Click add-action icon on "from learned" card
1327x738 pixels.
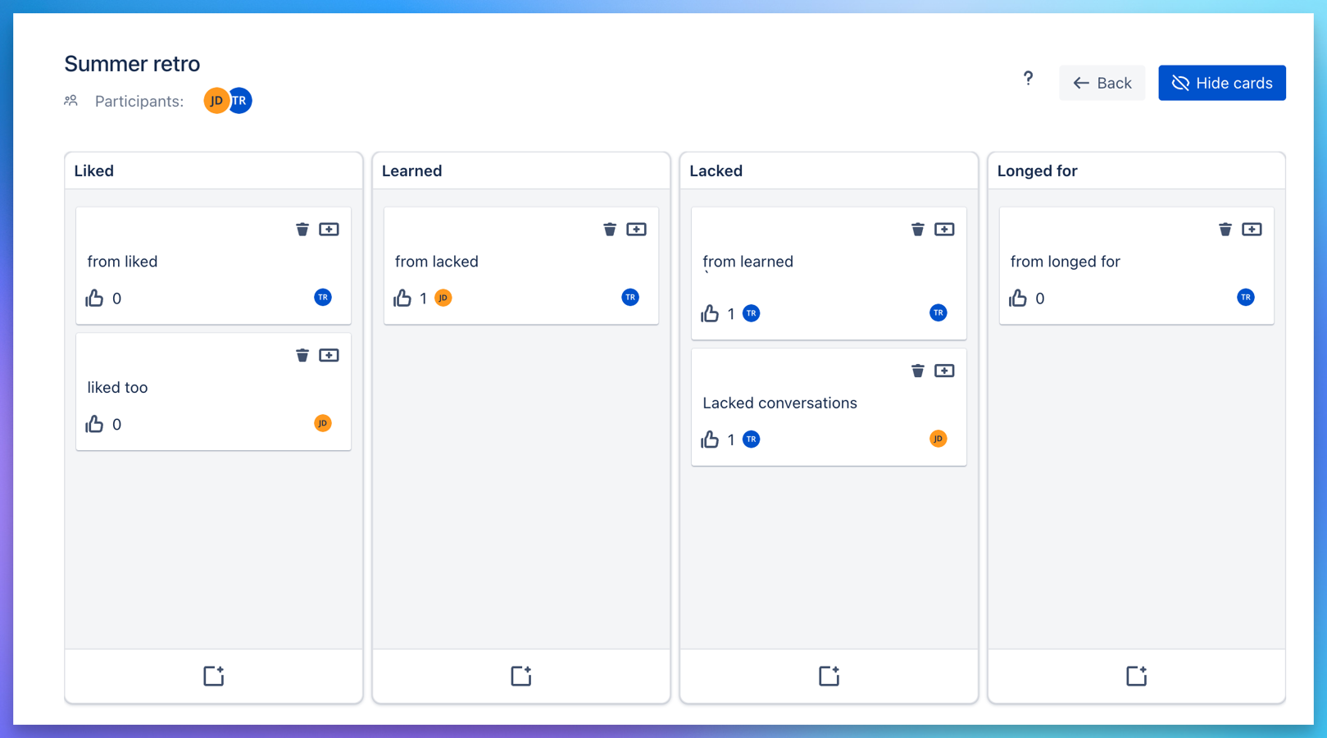click(x=944, y=230)
